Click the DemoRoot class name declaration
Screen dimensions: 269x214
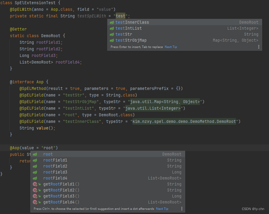tap(50, 36)
